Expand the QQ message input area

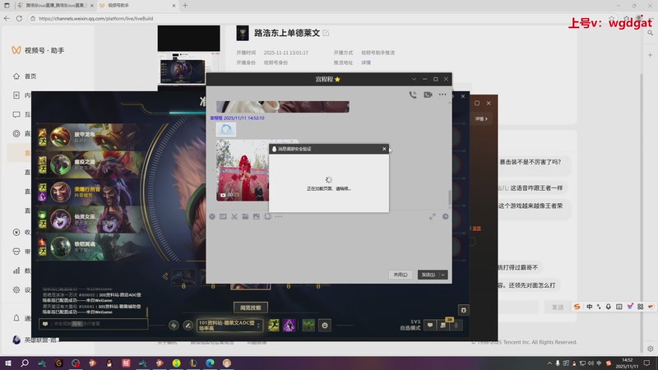pyautogui.click(x=433, y=216)
